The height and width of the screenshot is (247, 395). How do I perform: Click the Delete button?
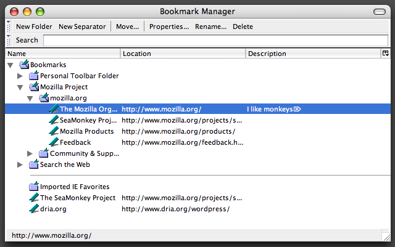243,26
